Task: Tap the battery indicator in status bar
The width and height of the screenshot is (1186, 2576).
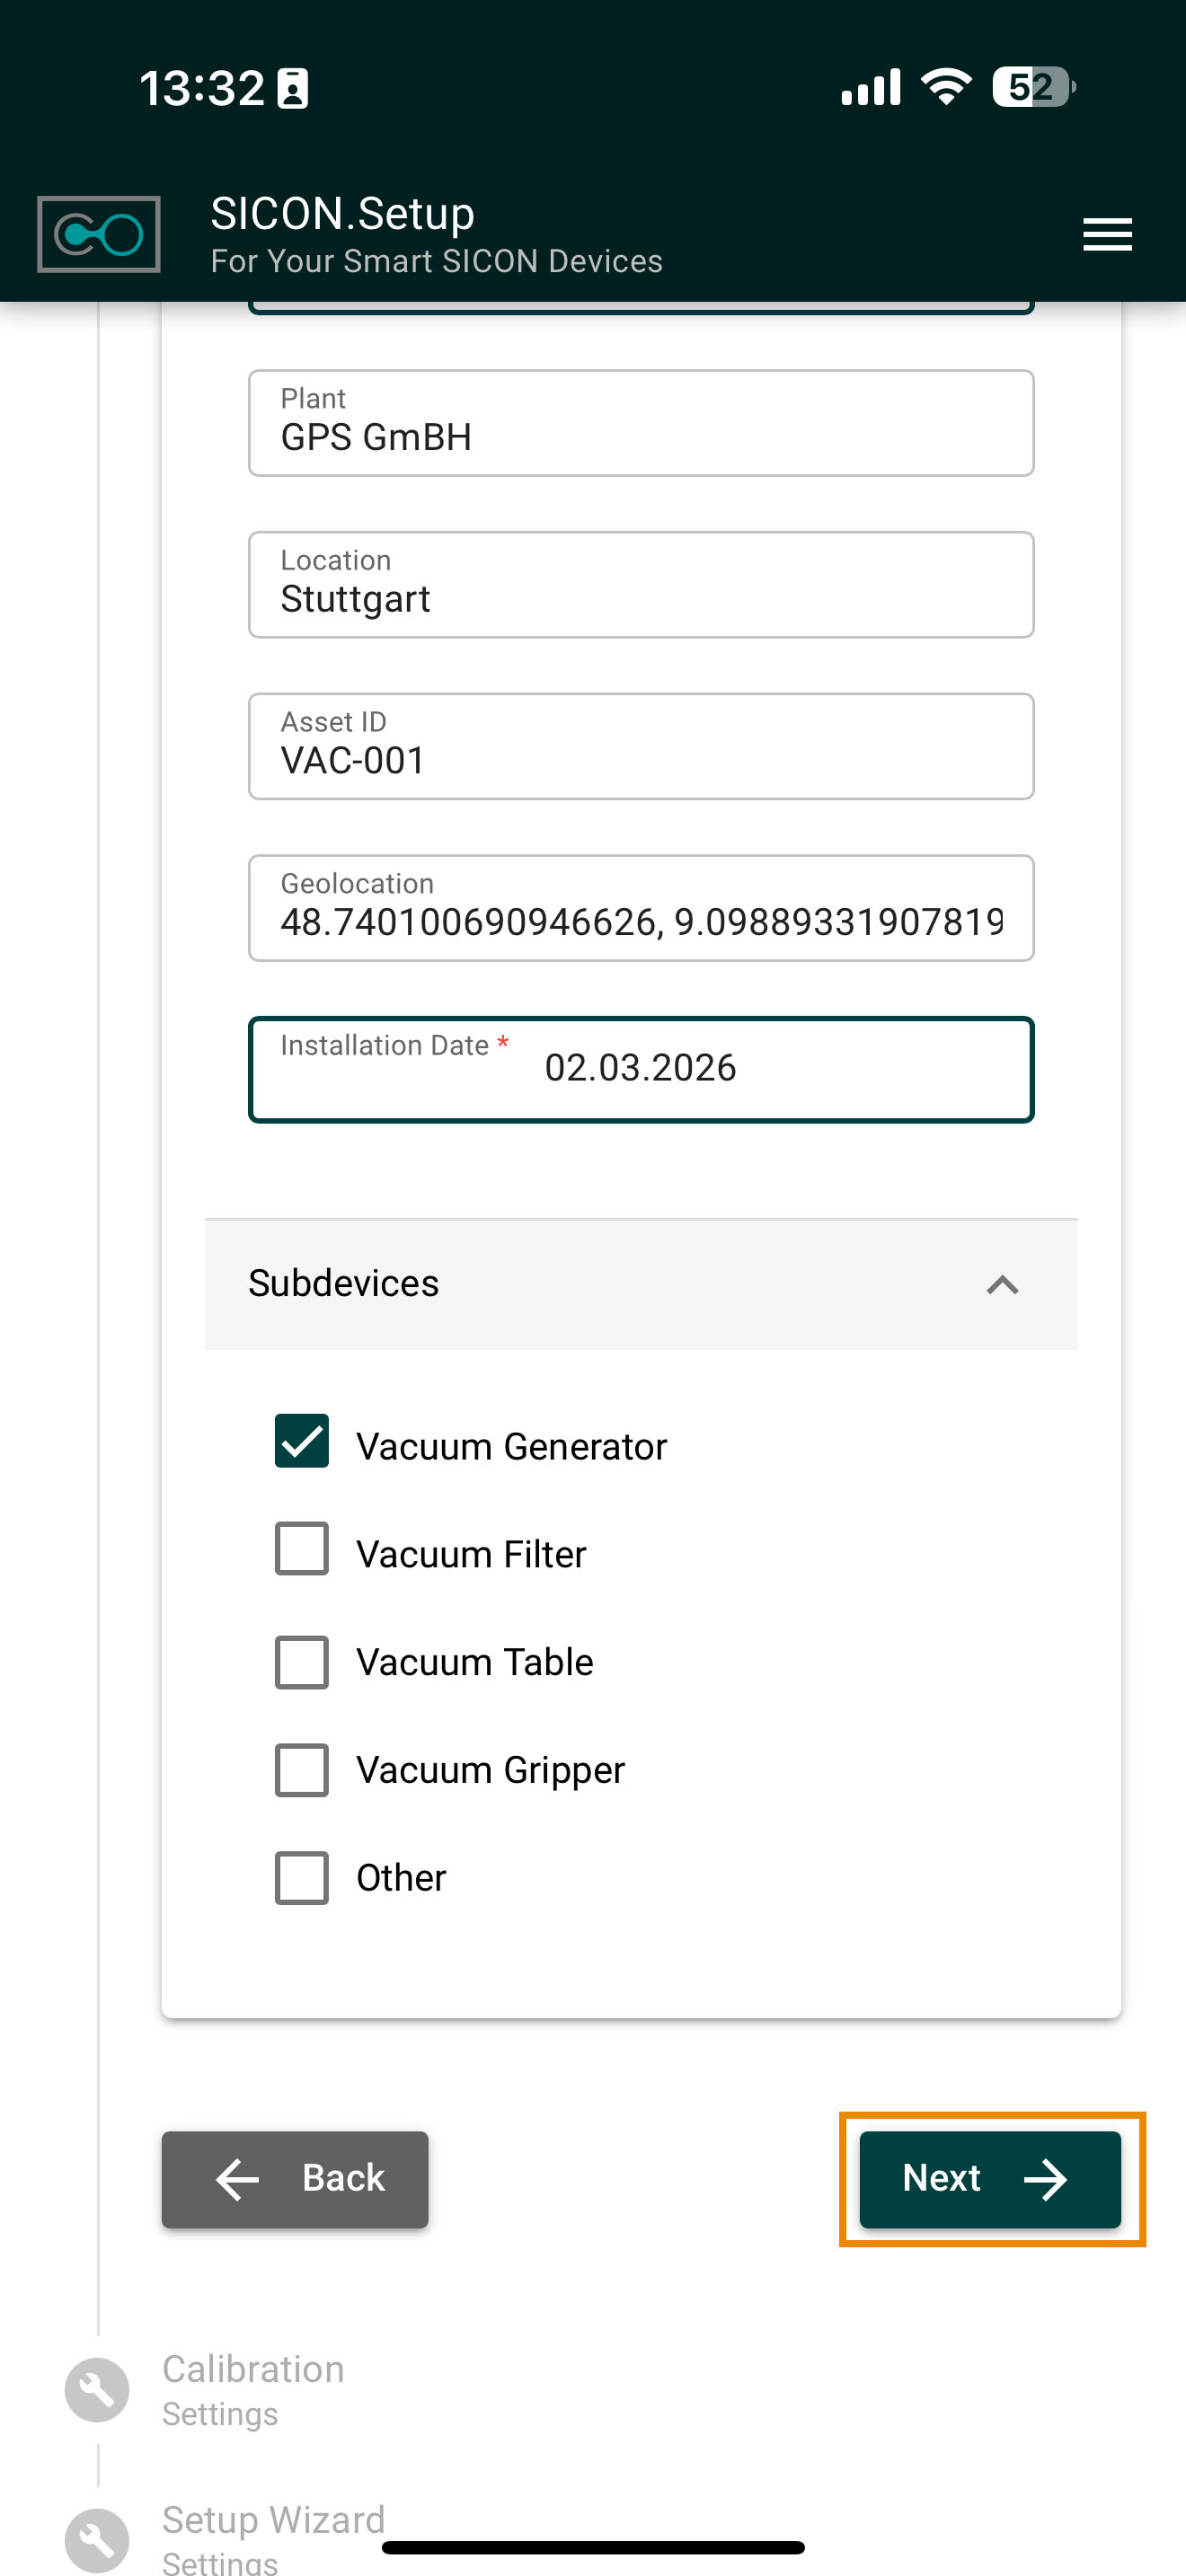Action: [1033, 87]
